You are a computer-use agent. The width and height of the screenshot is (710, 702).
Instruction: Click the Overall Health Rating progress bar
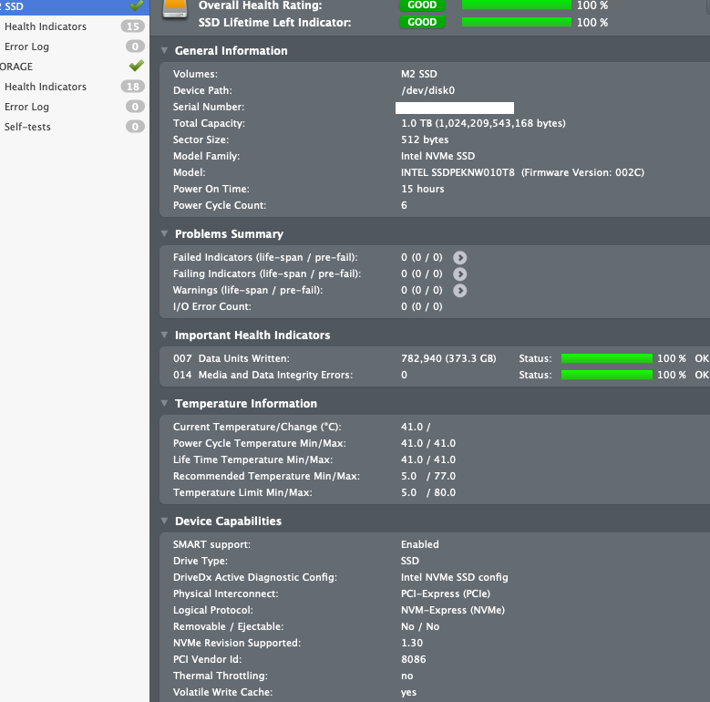(x=517, y=5)
